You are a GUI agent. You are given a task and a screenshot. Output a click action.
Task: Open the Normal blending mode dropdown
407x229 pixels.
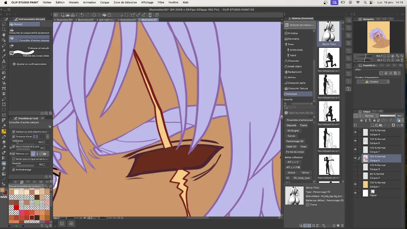[x=371, y=116]
